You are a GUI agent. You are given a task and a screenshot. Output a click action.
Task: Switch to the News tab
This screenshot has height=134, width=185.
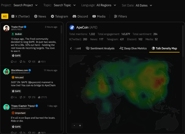40,16
